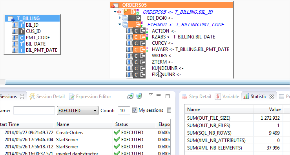This screenshot has height=155, width=290.
Task: Open the Step Detail tab
Action: (x=197, y=97)
